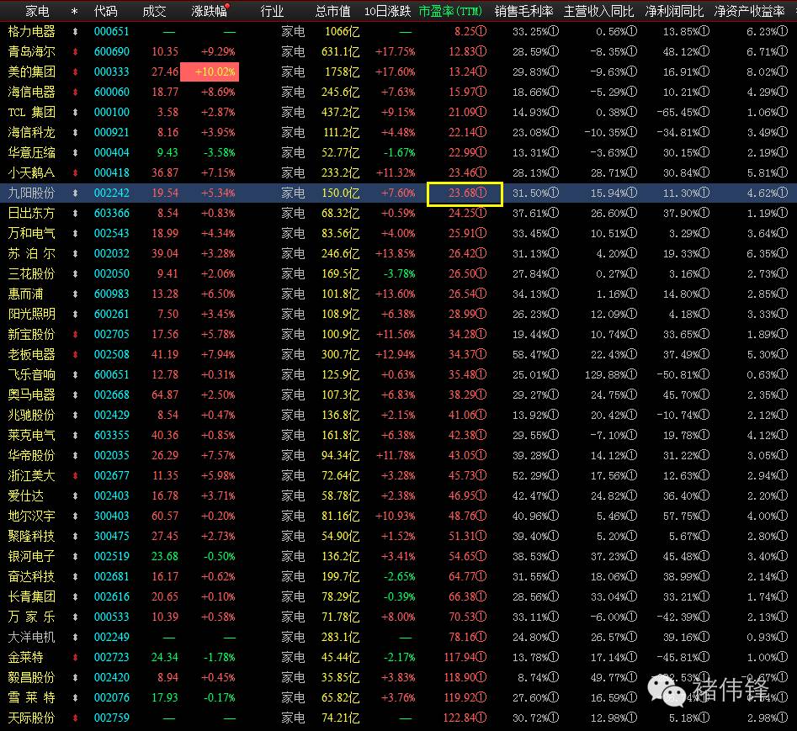The height and width of the screenshot is (731, 797).
Task: Click the 家电 industry cell of 三花股份
Action: click(x=293, y=273)
